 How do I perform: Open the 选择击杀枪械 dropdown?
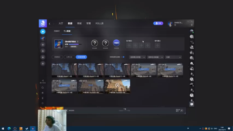click(x=155, y=57)
